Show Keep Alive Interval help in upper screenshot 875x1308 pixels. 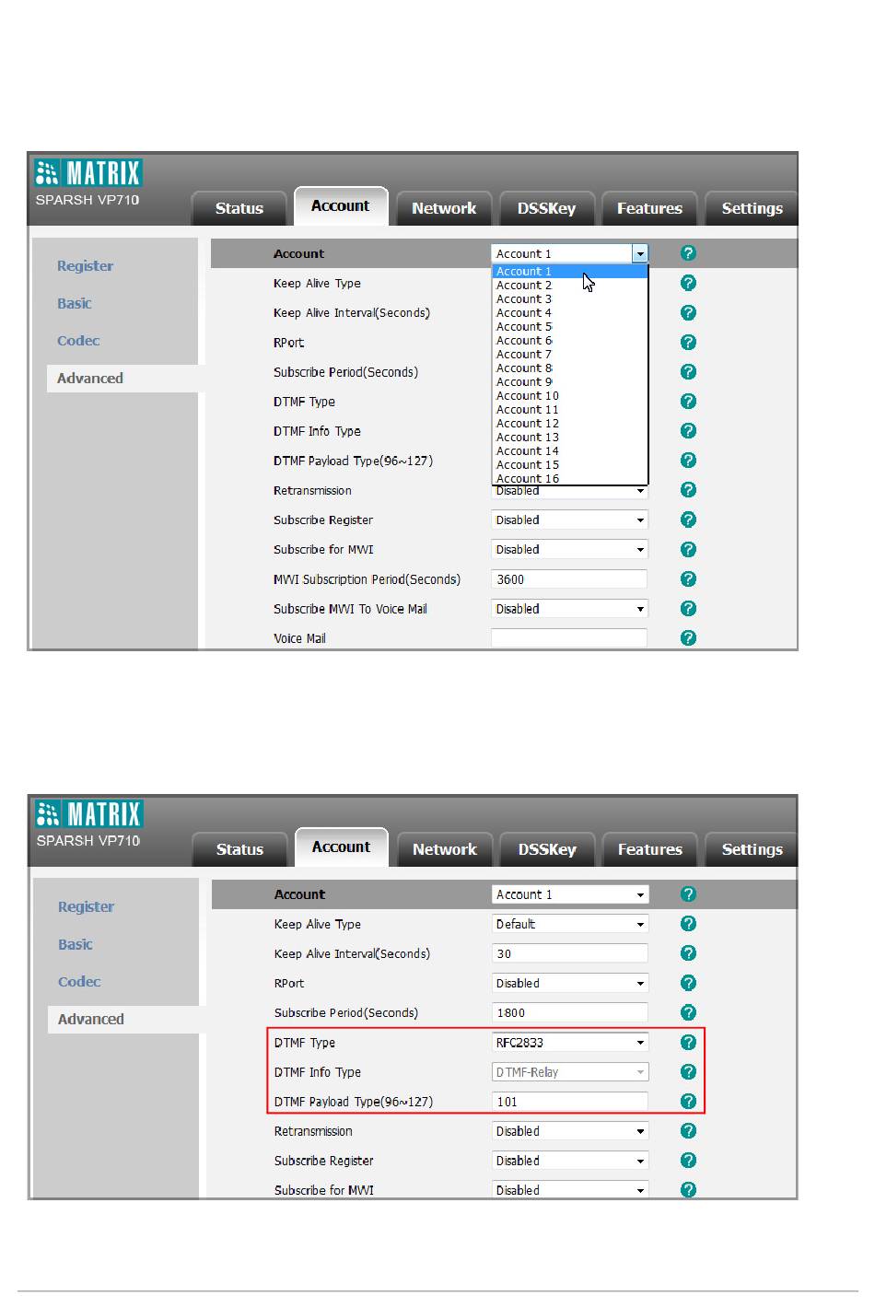[x=688, y=312]
